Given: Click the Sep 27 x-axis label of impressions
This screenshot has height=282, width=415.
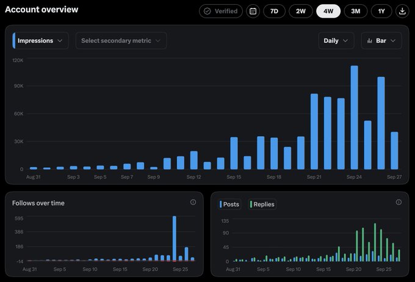Looking at the screenshot, I should point(394,177).
